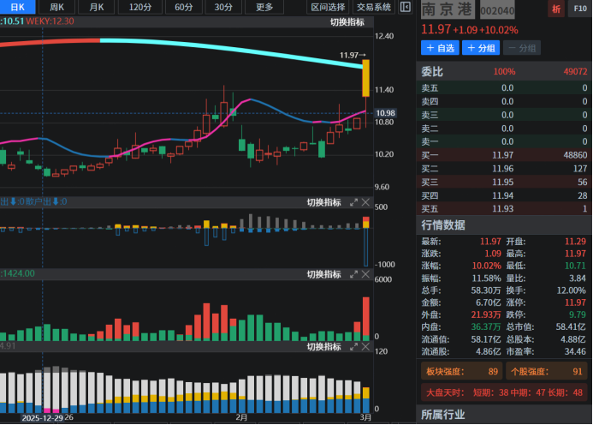Viewport: 593px width, 425px height.
Task: Open the F10 company info
Action: pos(578,9)
